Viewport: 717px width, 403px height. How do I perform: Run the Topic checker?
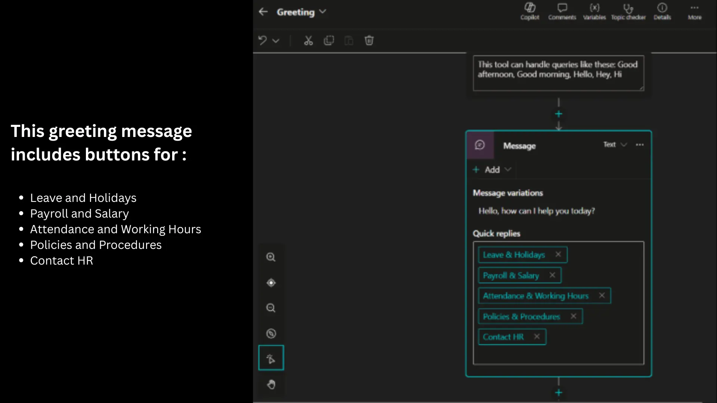[628, 11]
